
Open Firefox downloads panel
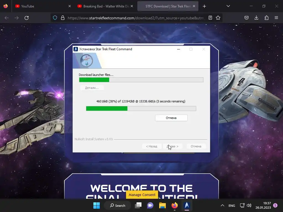(x=256, y=18)
